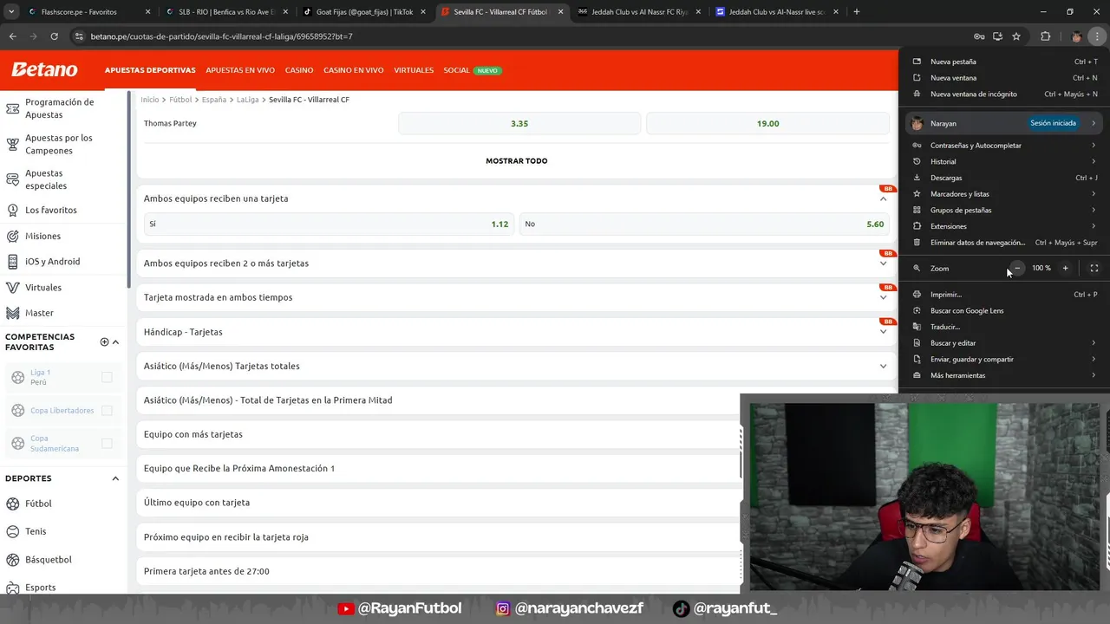Open Social nav tab

coord(456,70)
